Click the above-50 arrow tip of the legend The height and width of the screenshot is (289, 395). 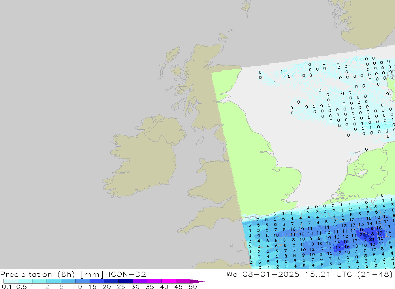point(197,282)
